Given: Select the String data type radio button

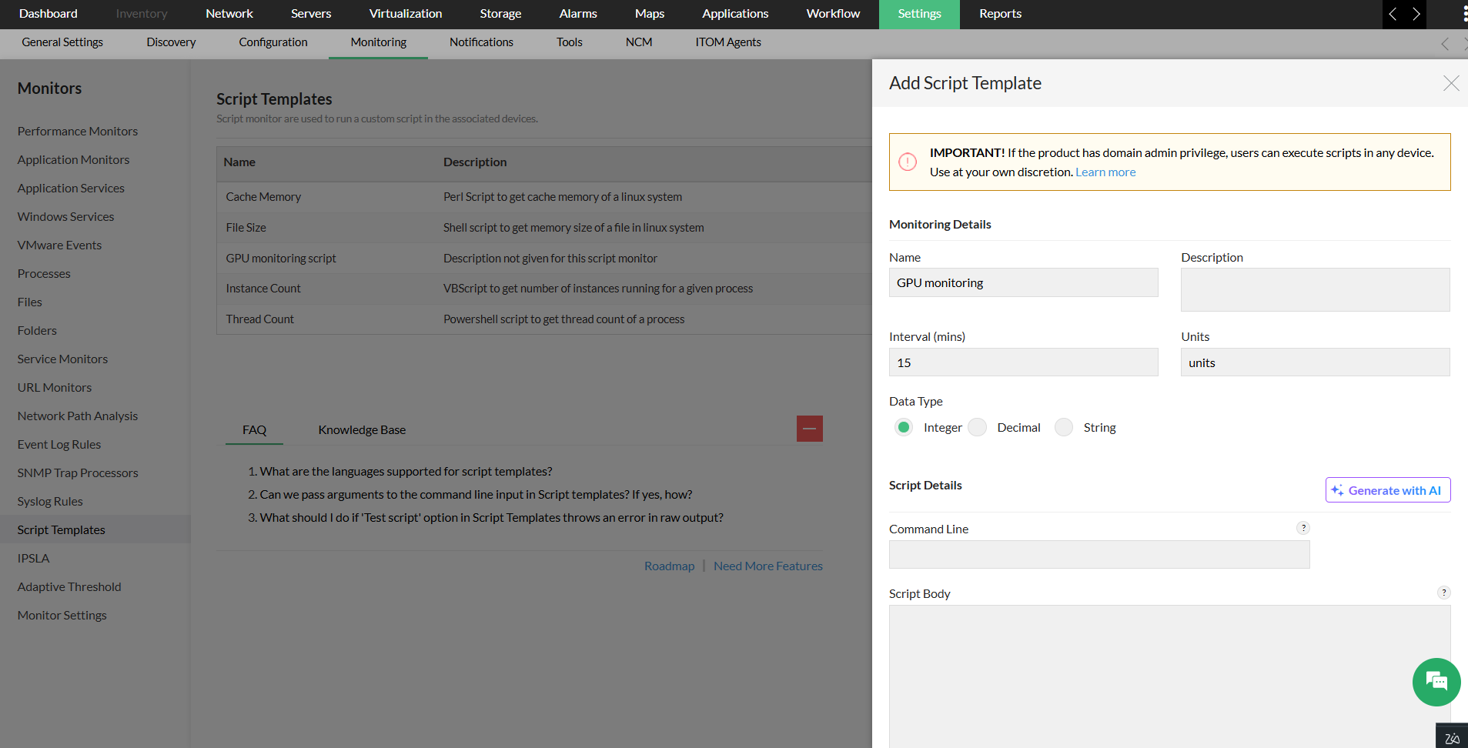Looking at the screenshot, I should [1064, 427].
